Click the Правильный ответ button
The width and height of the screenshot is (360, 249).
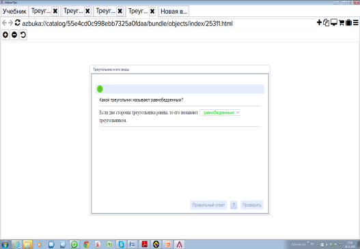click(x=208, y=205)
